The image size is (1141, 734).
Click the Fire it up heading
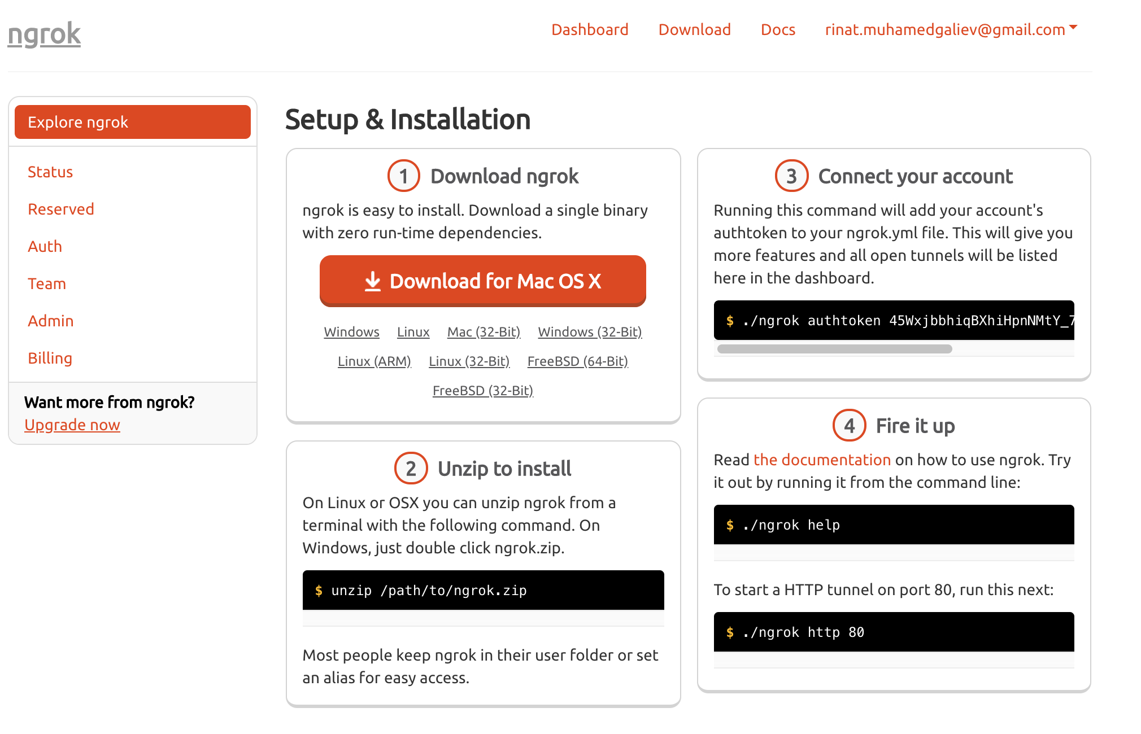(915, 426)
